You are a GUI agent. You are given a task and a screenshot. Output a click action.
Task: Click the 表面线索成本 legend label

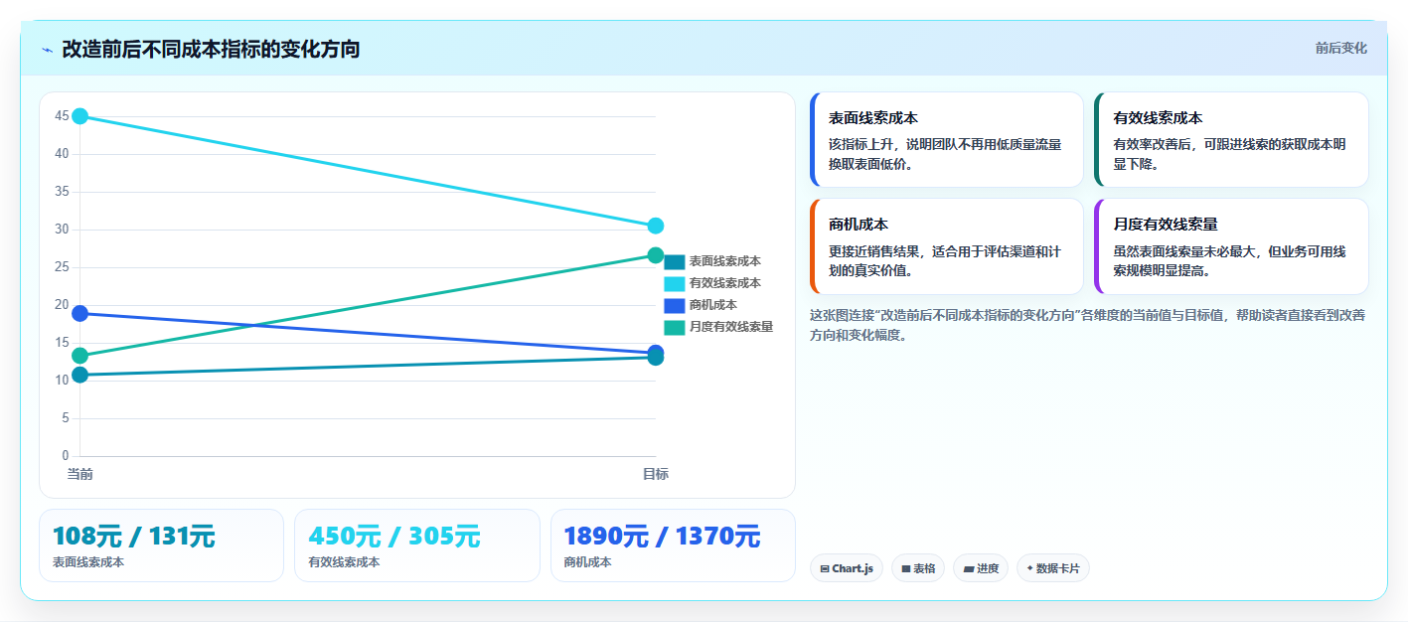tap(725, 262)
